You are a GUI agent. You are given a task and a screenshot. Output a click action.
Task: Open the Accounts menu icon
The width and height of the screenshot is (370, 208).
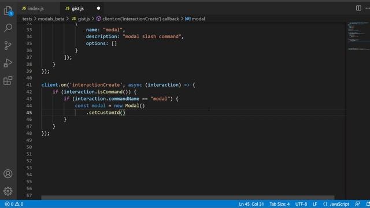point(8,174)
